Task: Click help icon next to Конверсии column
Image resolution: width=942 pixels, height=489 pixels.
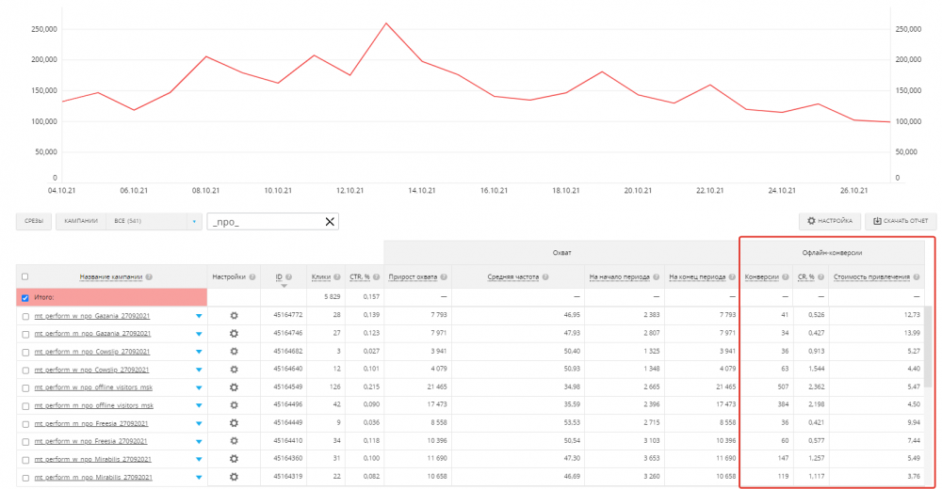Action: [x=786, y=277]
